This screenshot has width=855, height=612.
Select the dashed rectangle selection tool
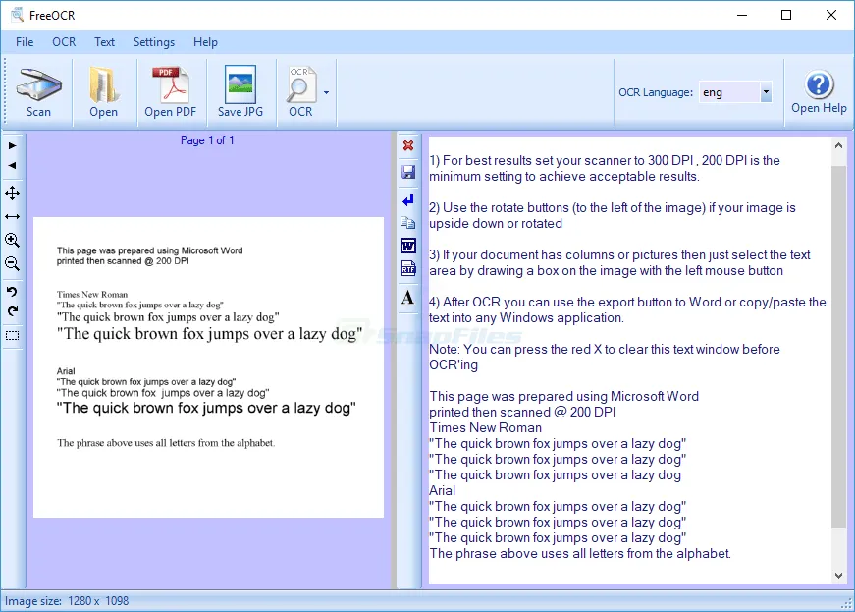pos(12,335)
